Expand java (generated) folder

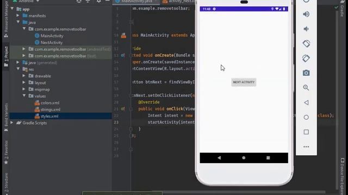coord(18,62)
